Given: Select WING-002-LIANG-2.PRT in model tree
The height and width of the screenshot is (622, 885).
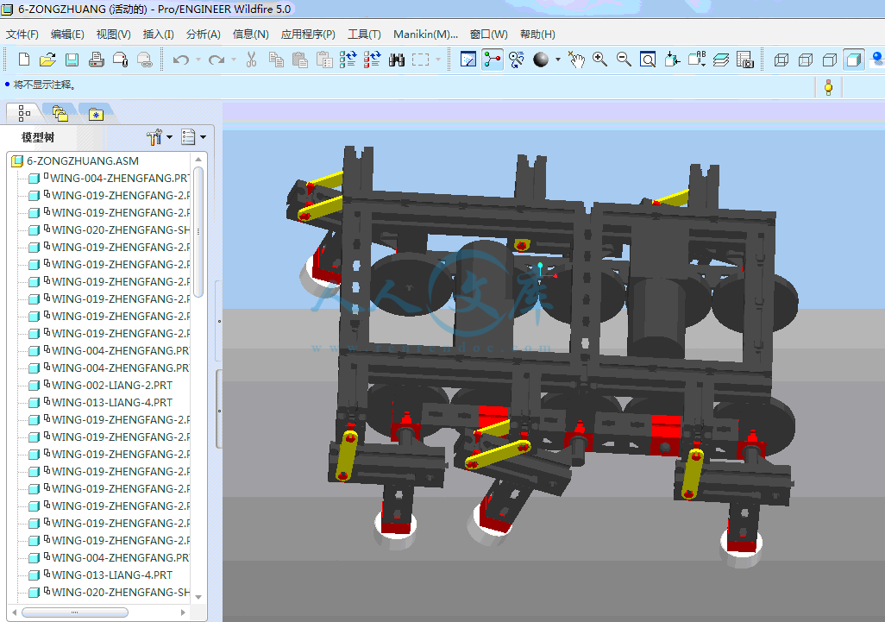Looking at the screenshot, I should [x=112, y=385].
